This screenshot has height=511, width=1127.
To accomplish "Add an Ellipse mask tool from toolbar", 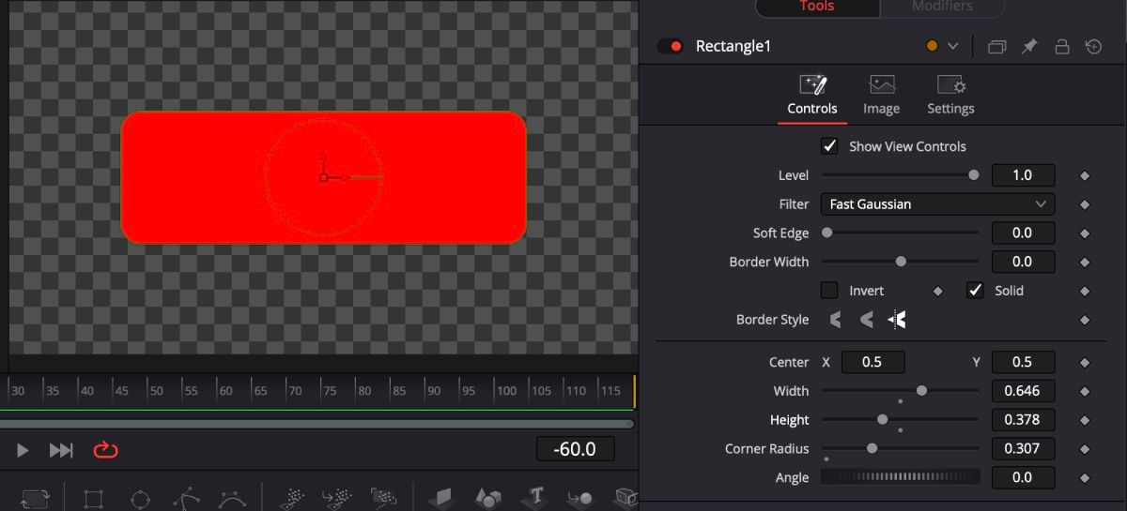I will (140, 498).
